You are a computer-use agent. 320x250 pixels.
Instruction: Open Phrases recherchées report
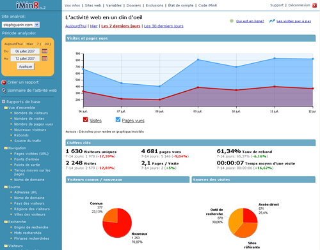(x=31, y=239)
